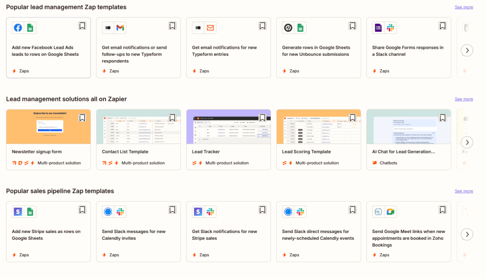See more popular sales pipeline templates
This screenshot has width=486, height=279.
(x=464, y=191)
